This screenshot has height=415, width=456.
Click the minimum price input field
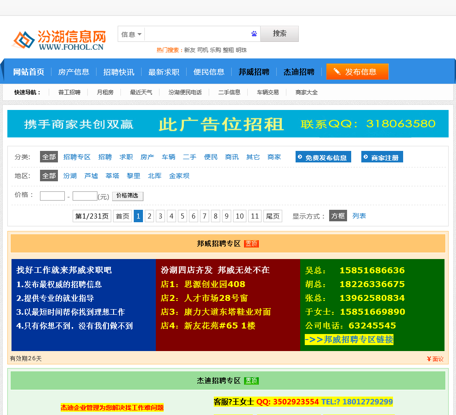(x=52, y=196)
